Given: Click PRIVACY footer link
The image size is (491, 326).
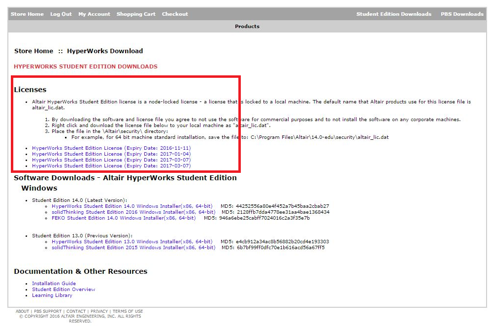Looking at the screenshot, I should (x=99, y=311).
